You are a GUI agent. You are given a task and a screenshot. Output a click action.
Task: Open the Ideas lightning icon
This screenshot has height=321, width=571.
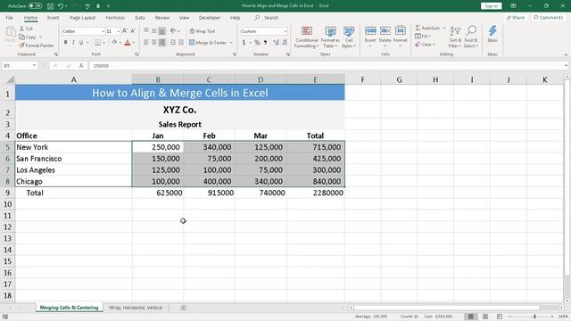[492, 31]
